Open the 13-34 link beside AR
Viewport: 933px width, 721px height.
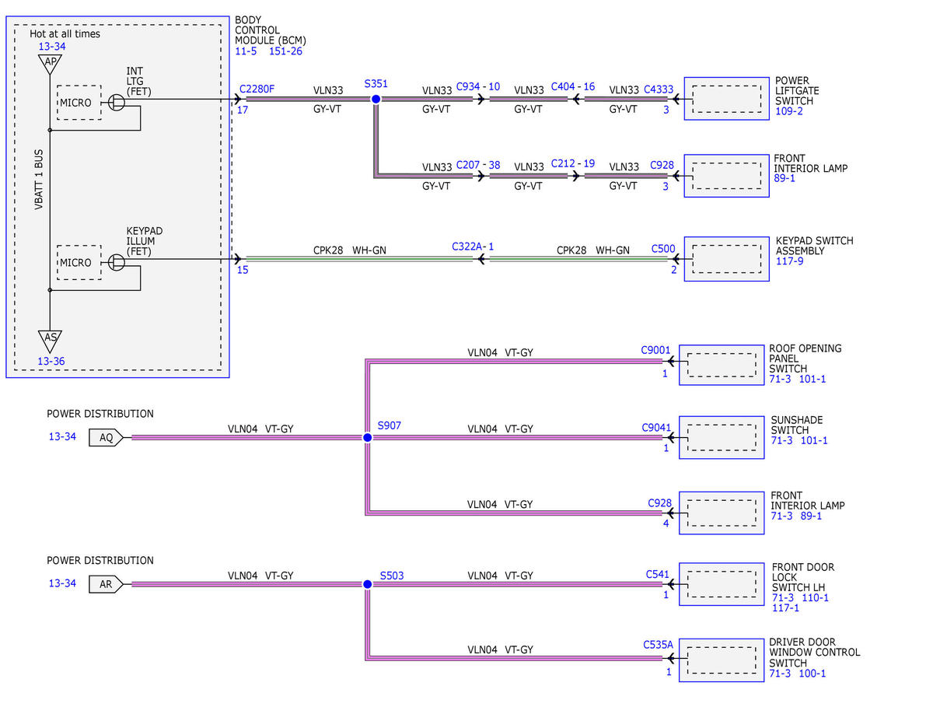(x=62, y=583)
